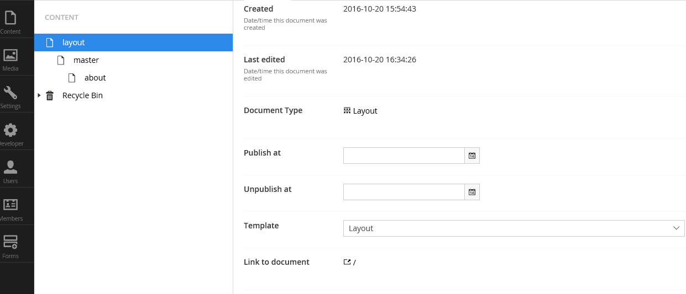Click the Last edited timestamp 2016-10-20 16:34:26
The image size is (686, 294).
(380, 60)
